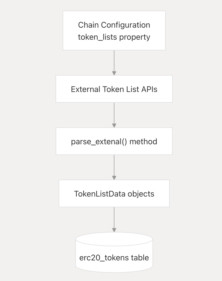Select the connector below External Token List APIs
This screenshot has width=222, height=281.
114,113
